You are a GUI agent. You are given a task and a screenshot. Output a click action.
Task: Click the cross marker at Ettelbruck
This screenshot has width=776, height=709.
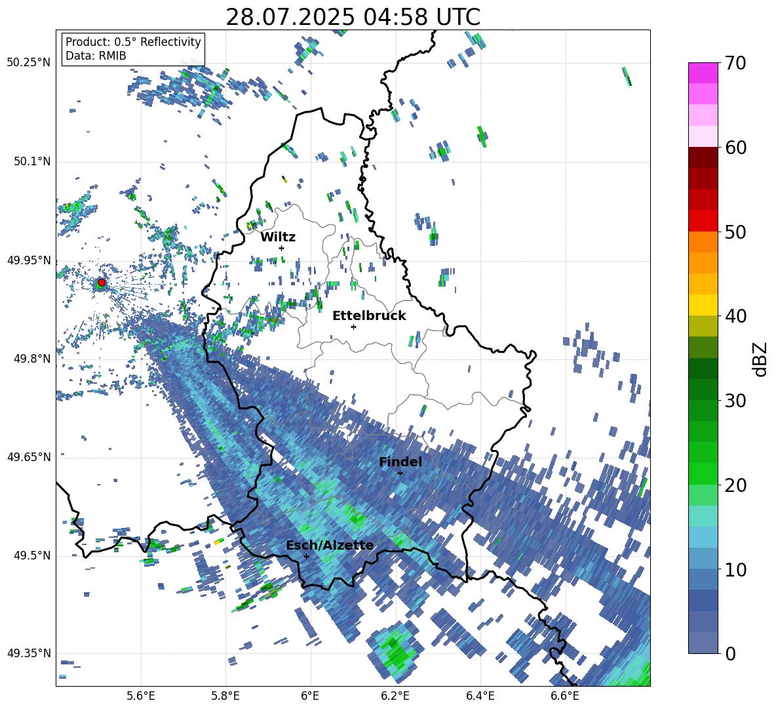tap(353, 327)
